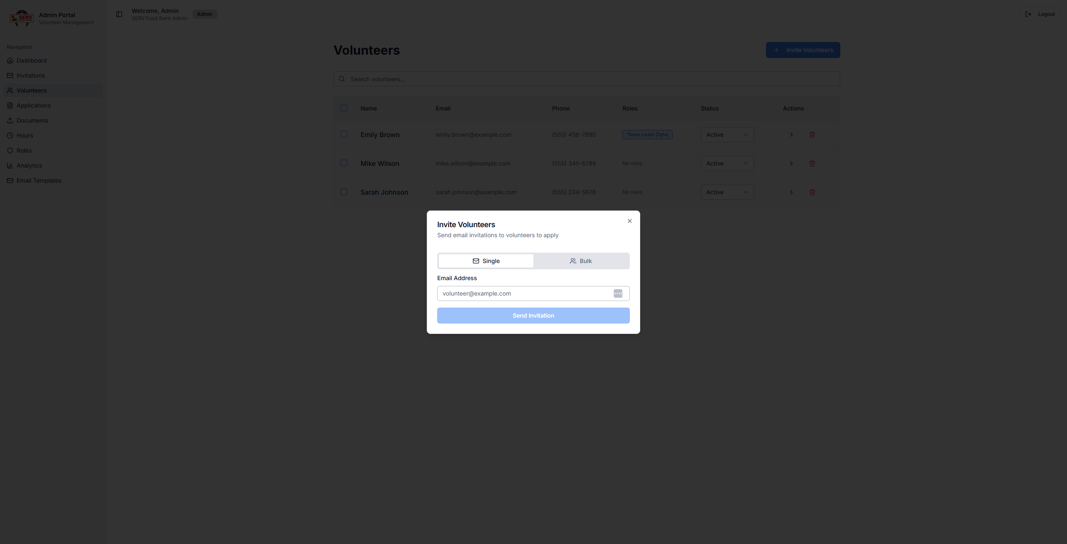
Task: Click the delete trash icon for Sarah Johnson
Action: tap(812, 192)
